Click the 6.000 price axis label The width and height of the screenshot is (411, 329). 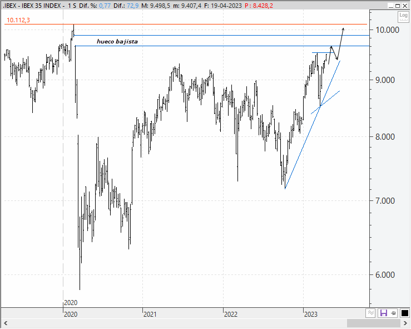[x=385, y=274]
